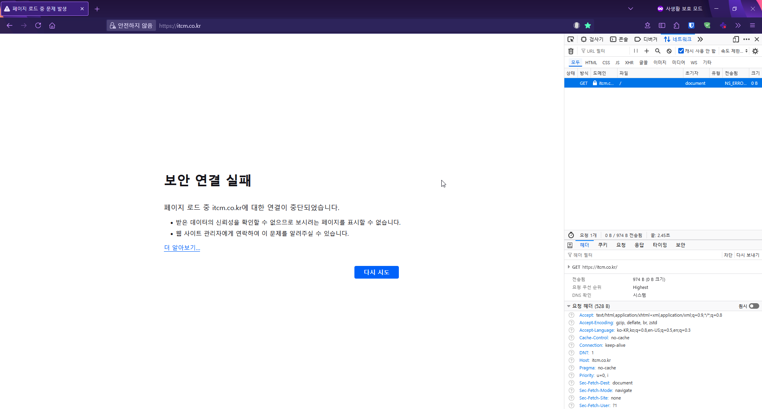
Task: Expand more toolbar tools chevron
Action: point(738,25)
